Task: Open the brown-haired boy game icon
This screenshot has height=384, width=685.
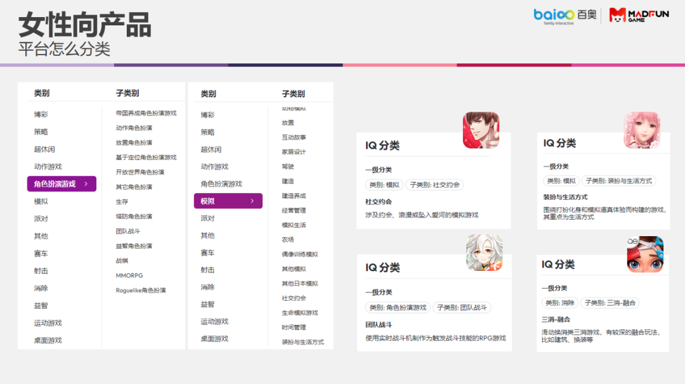Action: 481,130
